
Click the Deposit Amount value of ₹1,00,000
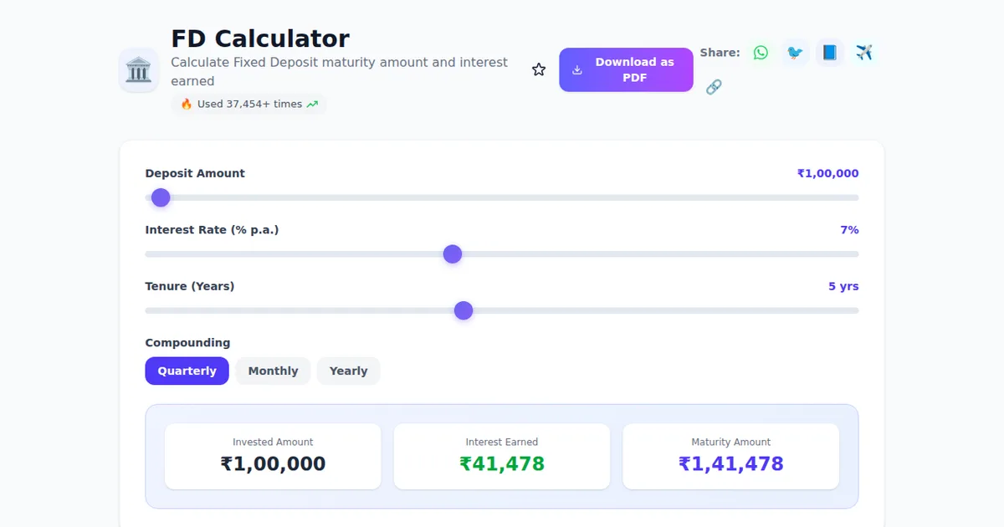(827, 173)
